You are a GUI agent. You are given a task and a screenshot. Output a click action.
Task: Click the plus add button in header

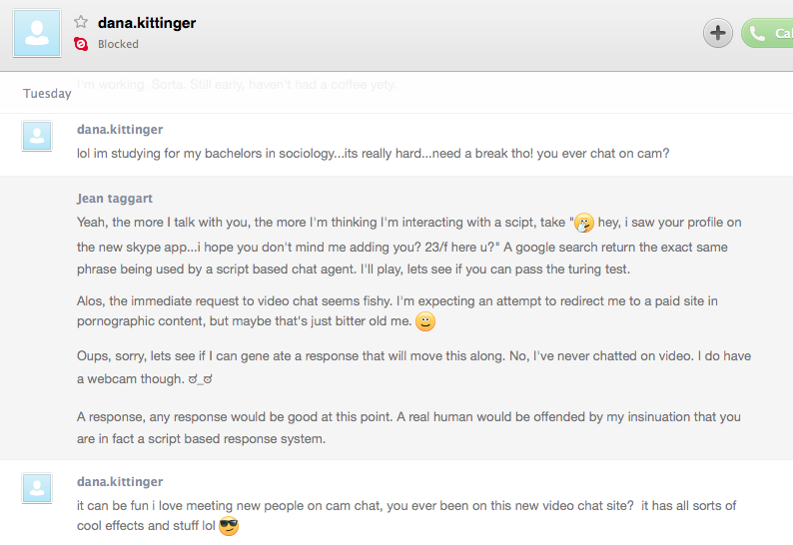point(718,33)
